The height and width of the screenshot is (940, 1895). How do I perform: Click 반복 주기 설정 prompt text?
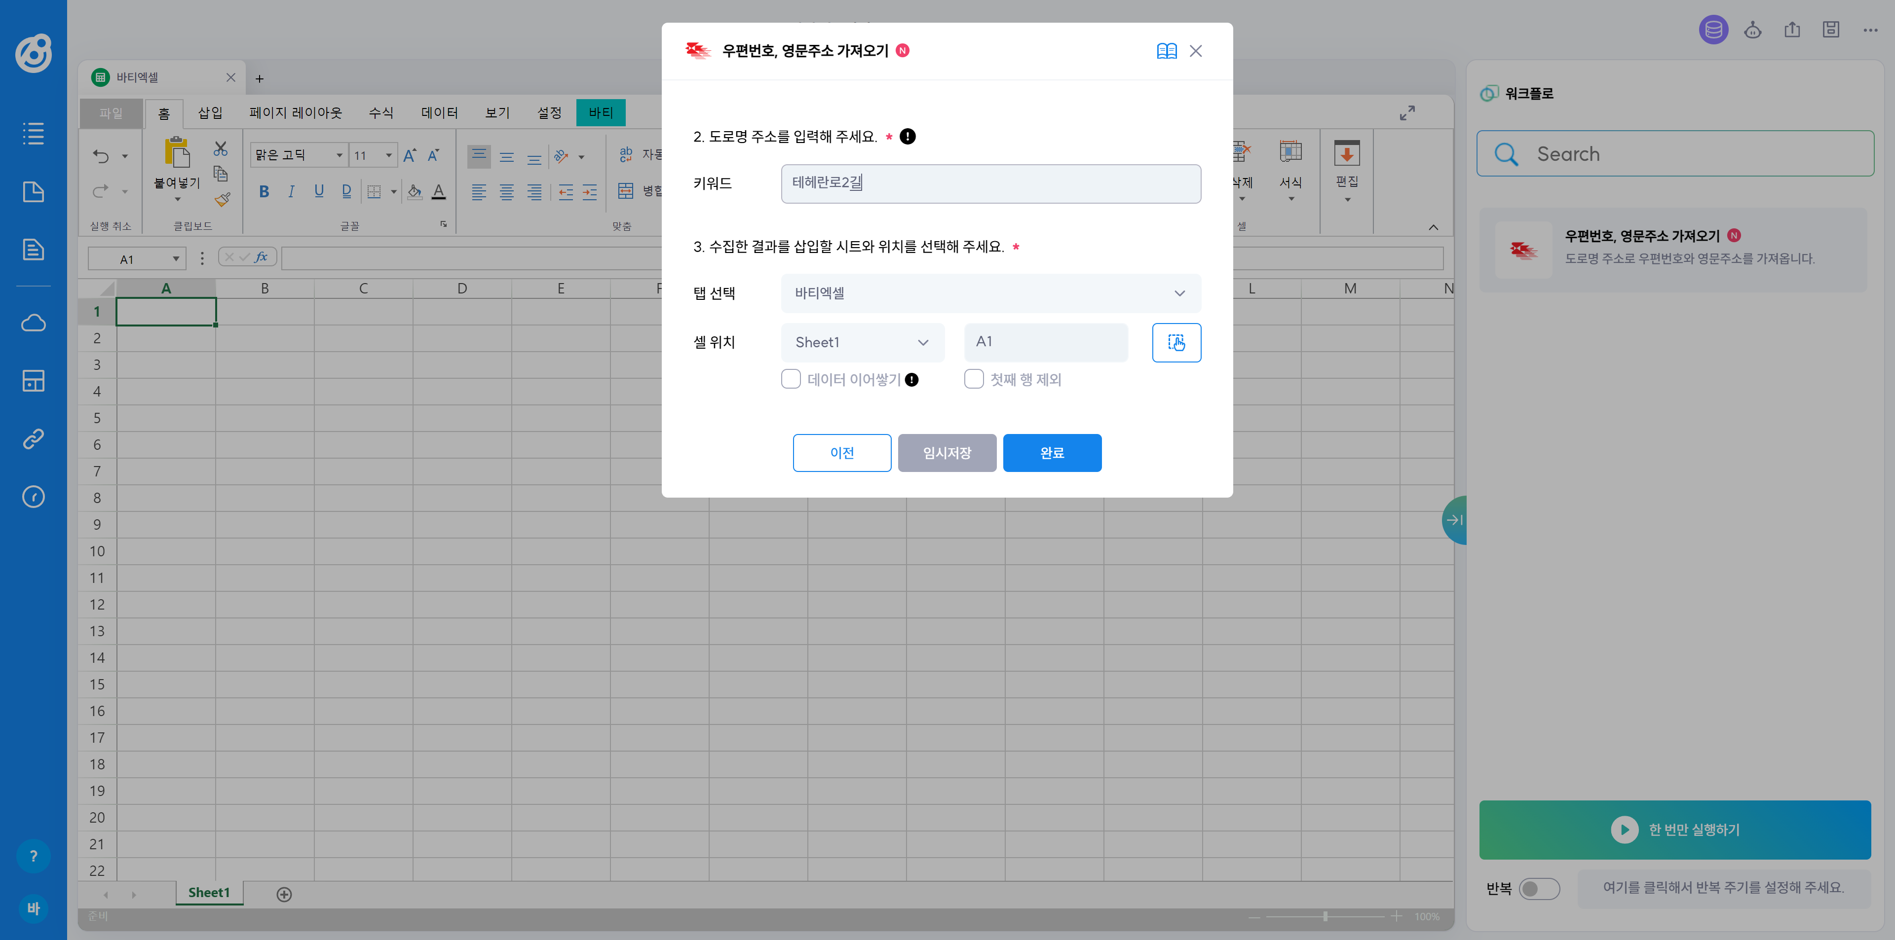[1723, 888]
